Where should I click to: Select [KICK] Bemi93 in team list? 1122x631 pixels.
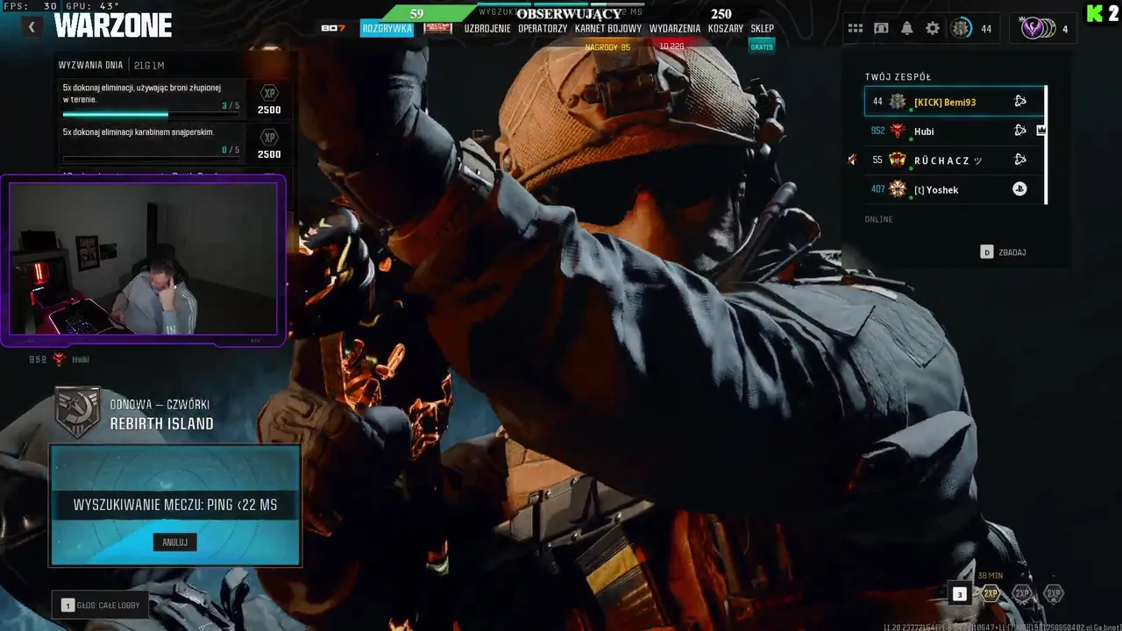coord(955,102)
